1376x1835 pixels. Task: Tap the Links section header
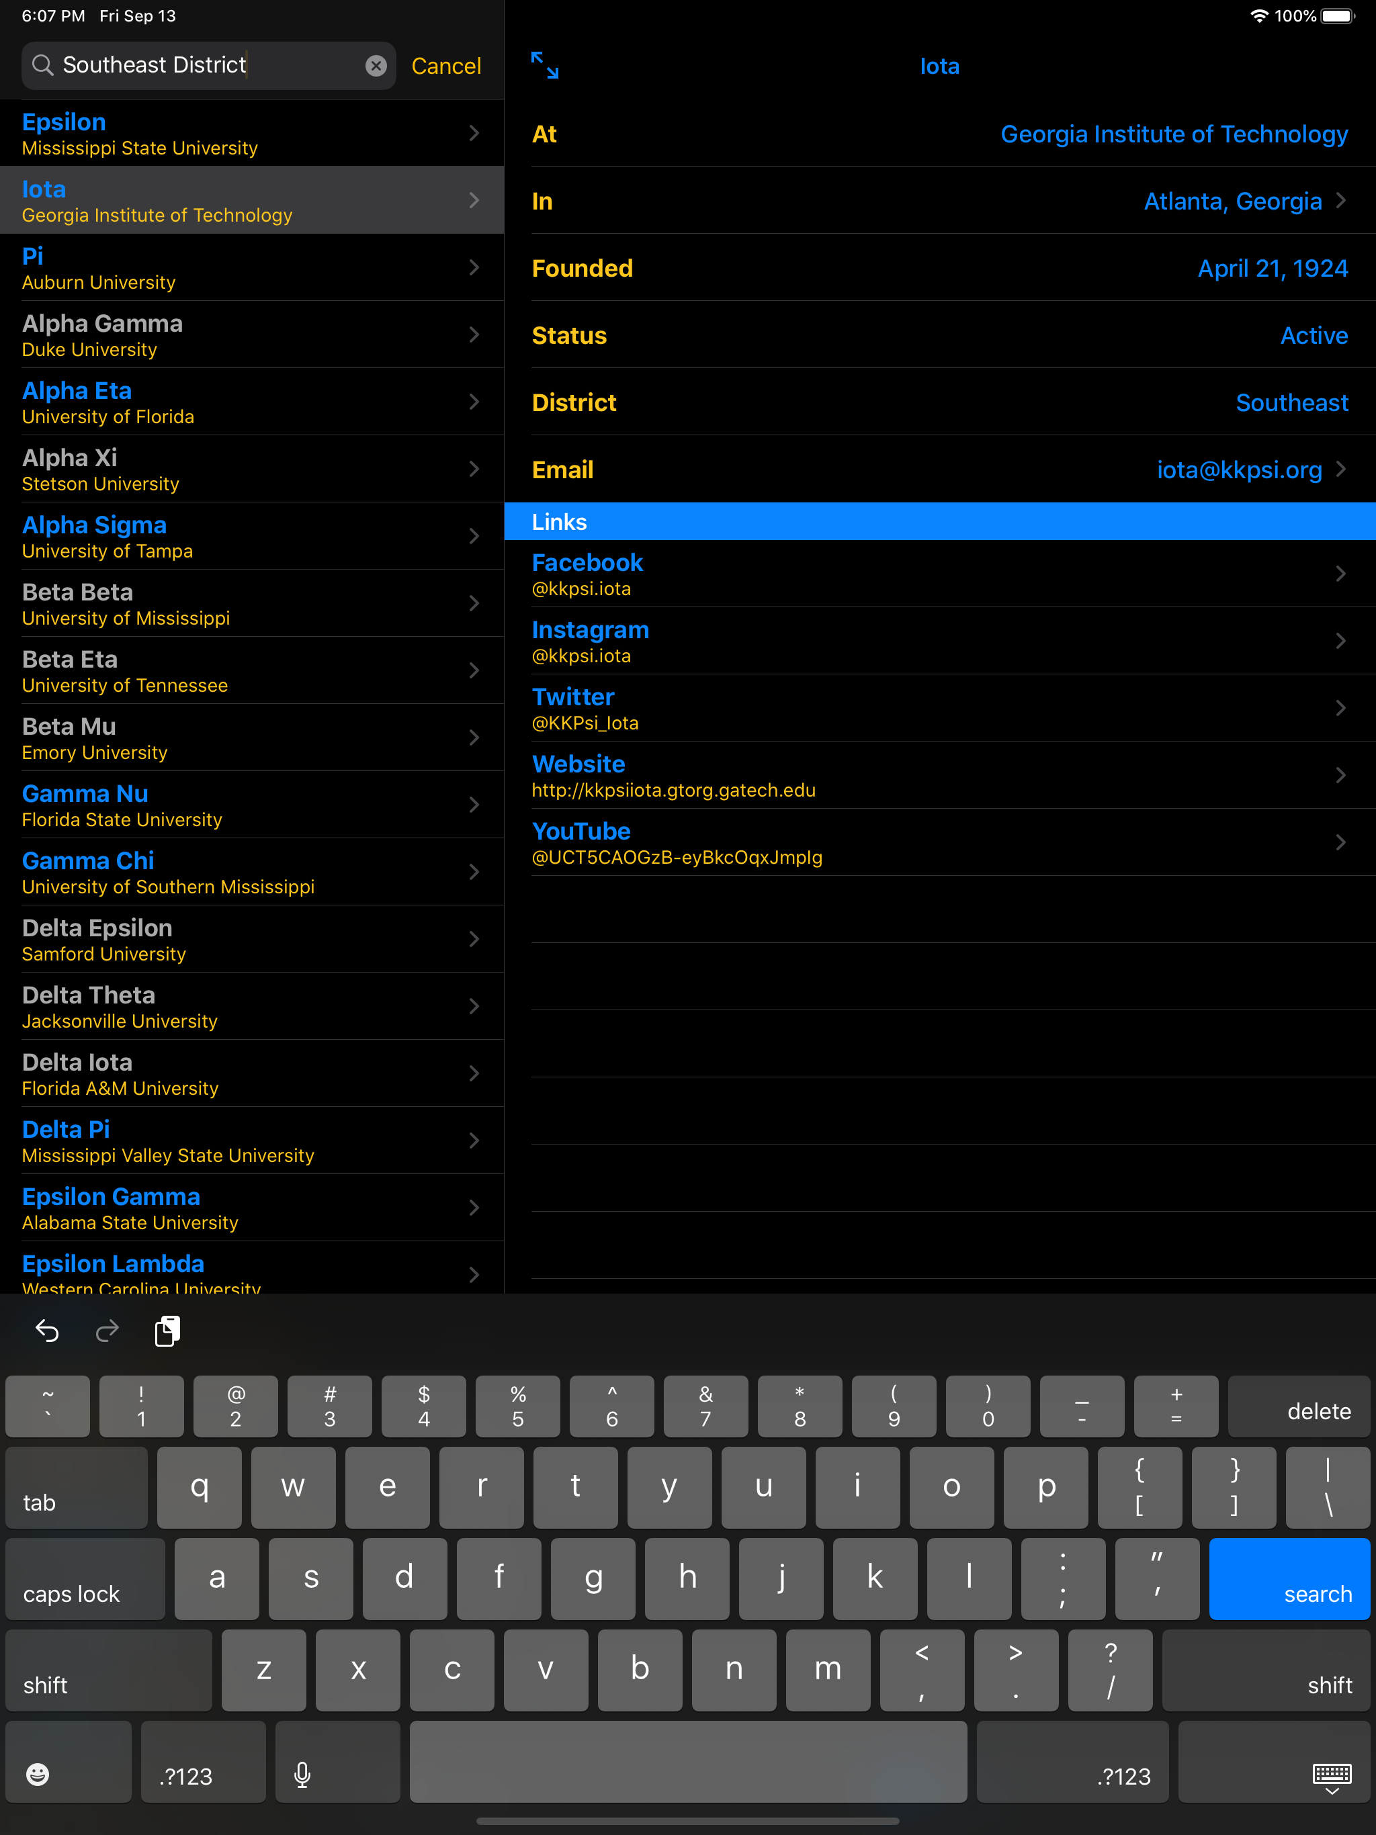tap(939, 522)
